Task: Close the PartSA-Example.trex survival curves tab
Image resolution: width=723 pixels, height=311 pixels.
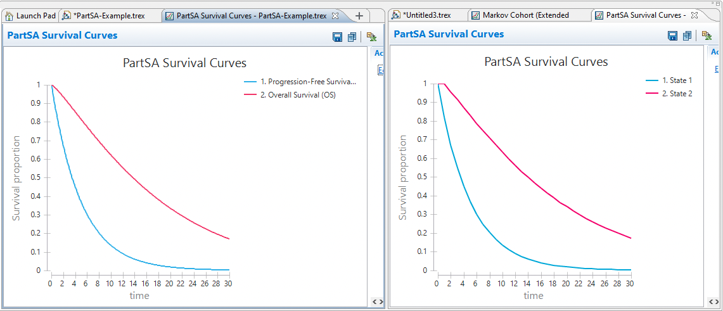Action: pos(336,15)
